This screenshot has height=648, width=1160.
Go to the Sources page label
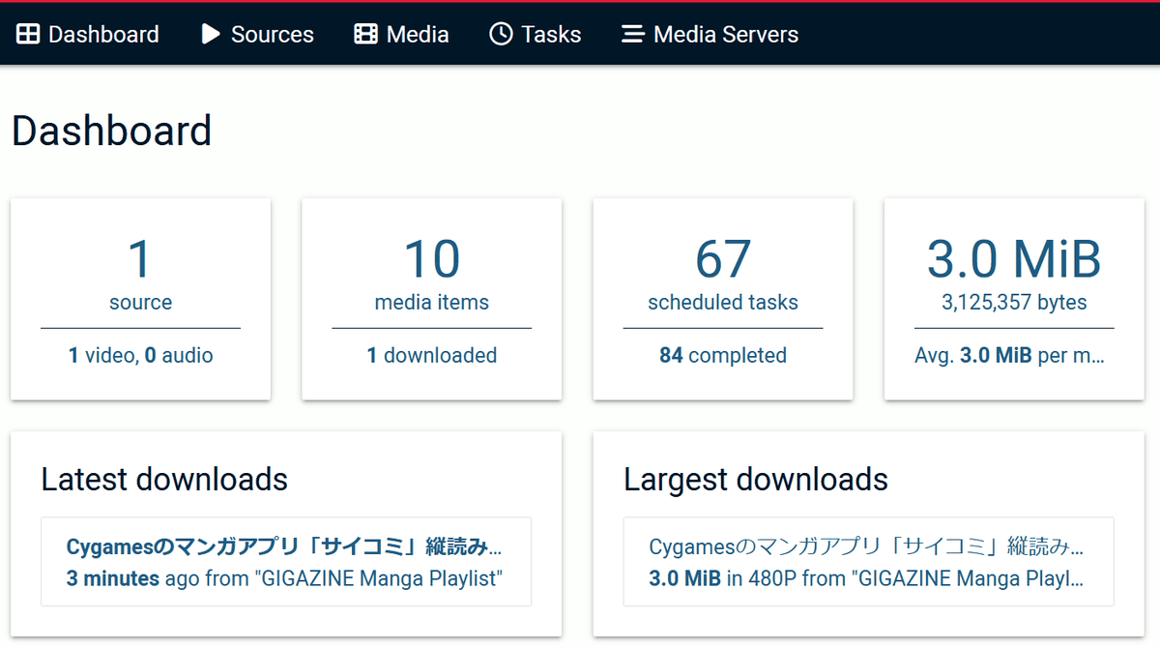click(x=272, y=35)
